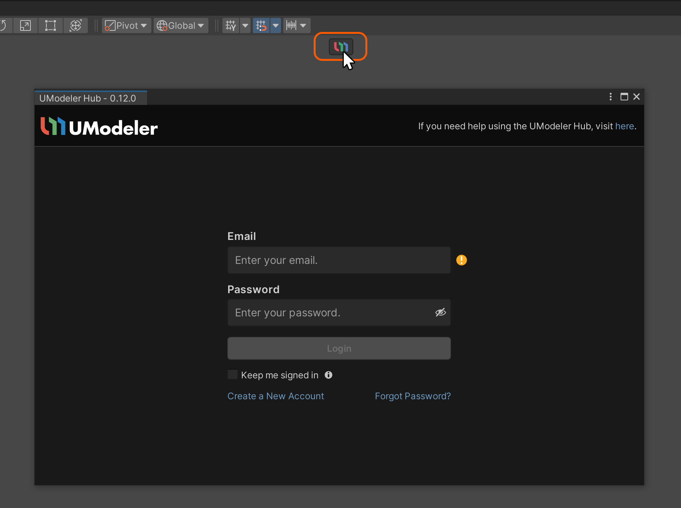681x508 pixels.
Task: Expand the grid snapping options arrow
Action: (x=276, y=25)
